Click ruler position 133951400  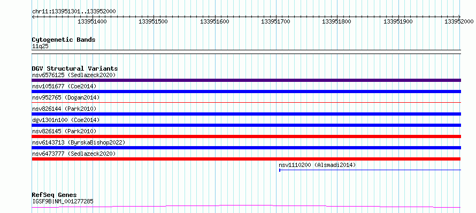(x=93, y=21)
